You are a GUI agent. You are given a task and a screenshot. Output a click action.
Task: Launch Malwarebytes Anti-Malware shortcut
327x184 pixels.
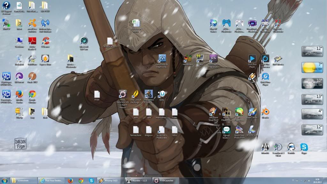coord(45,26)
